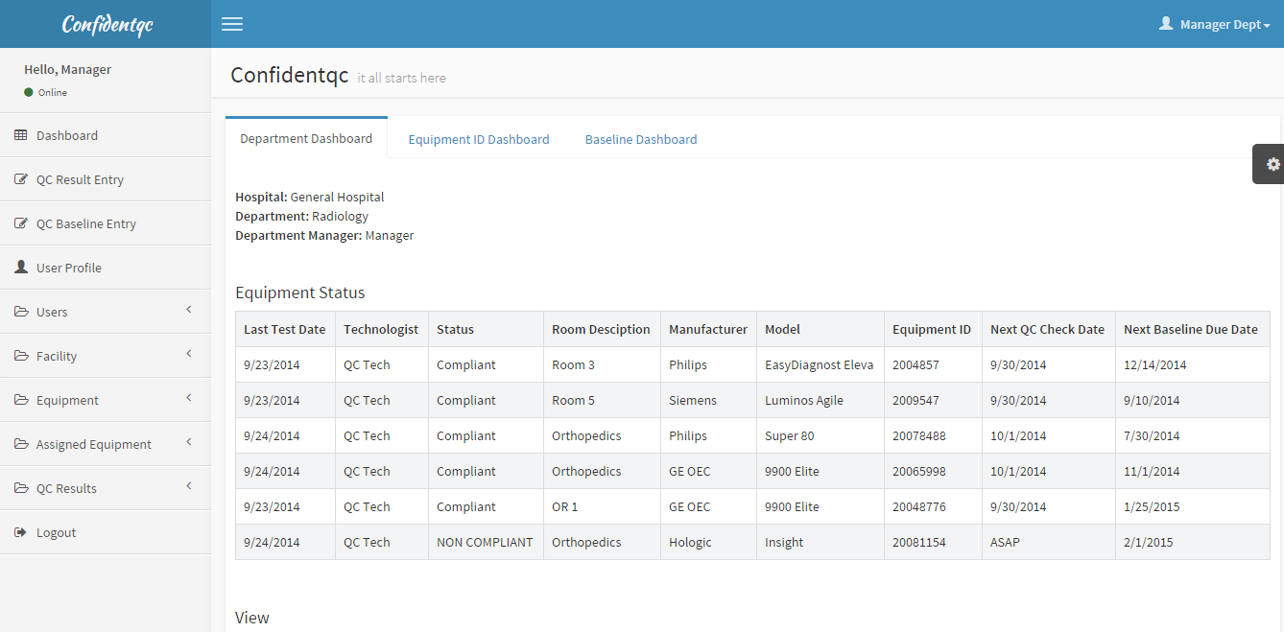Click the Confidentqc logo link
The image size is (1284, 632).
(x=107, y=25)
